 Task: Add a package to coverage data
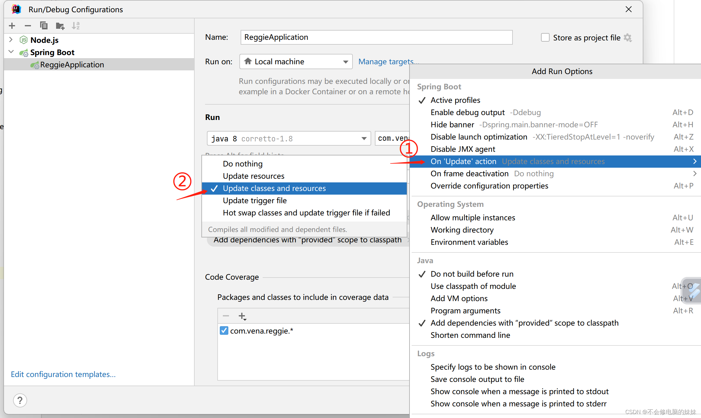[x=242, y=316]
